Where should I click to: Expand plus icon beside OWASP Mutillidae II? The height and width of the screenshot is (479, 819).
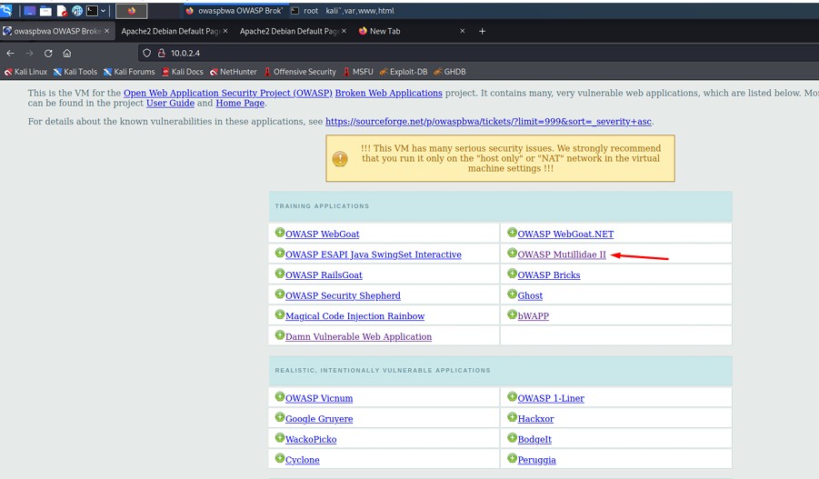pyautogui.click(x=513, y=253)
